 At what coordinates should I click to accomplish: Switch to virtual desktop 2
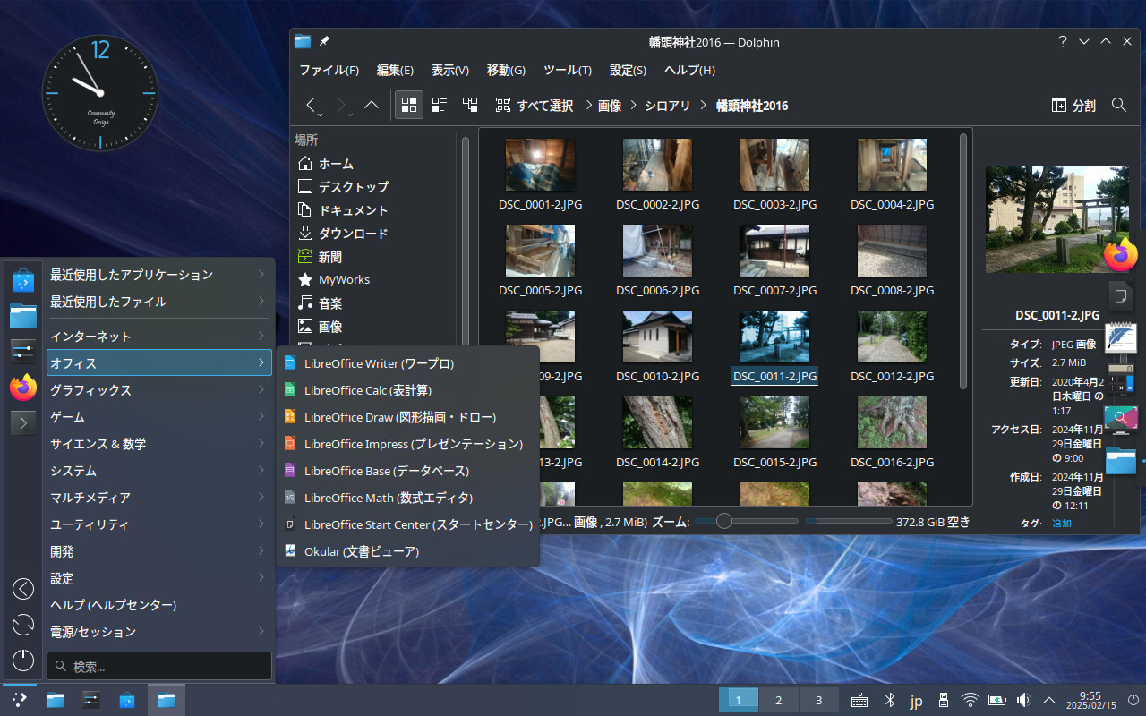779,700
